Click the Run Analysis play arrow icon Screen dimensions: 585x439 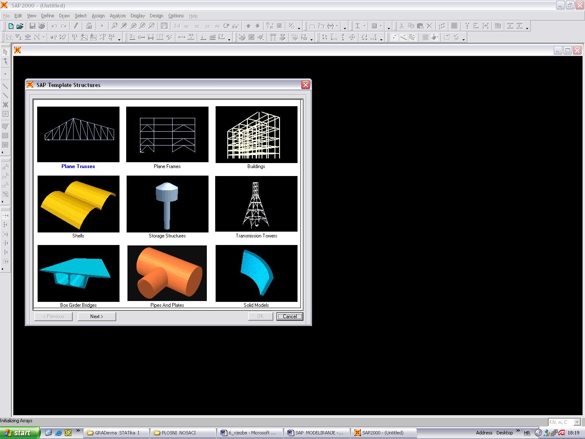pyautogui.click(x=102, y=26)
